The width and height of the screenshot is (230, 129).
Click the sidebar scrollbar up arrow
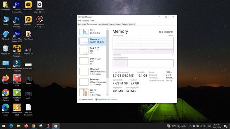[107, 29]
